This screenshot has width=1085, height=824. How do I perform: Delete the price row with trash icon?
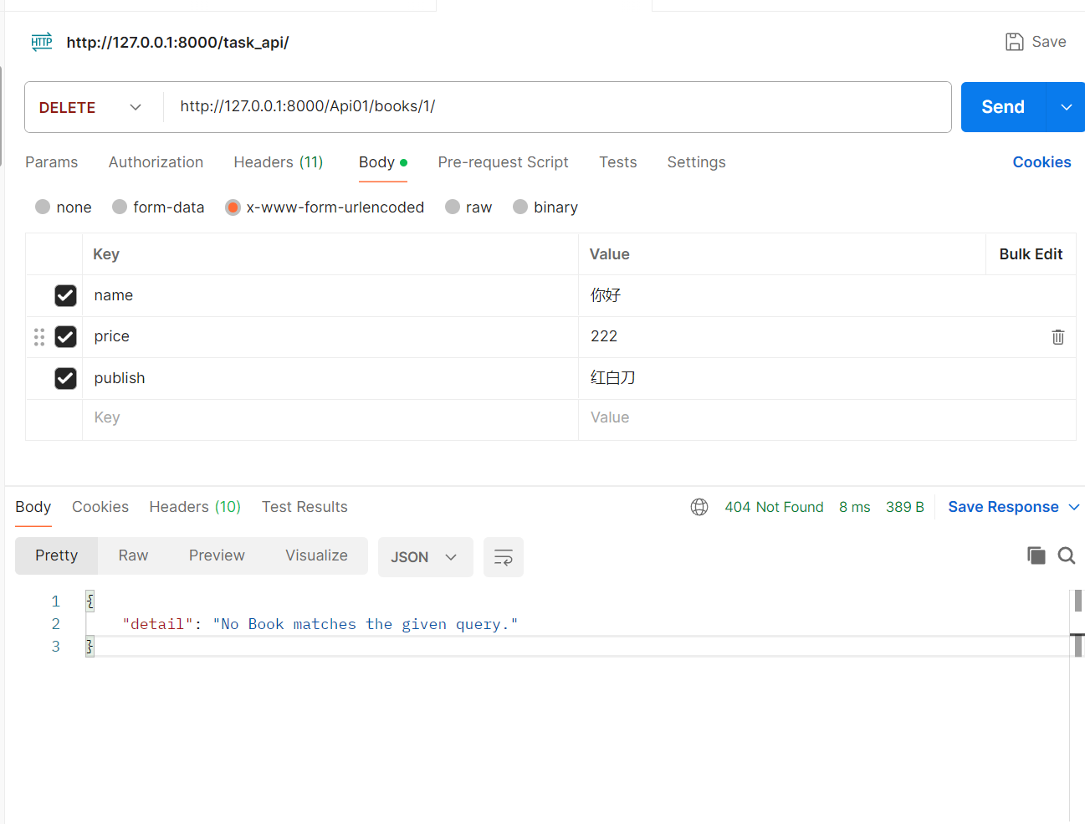[1058, 336]
